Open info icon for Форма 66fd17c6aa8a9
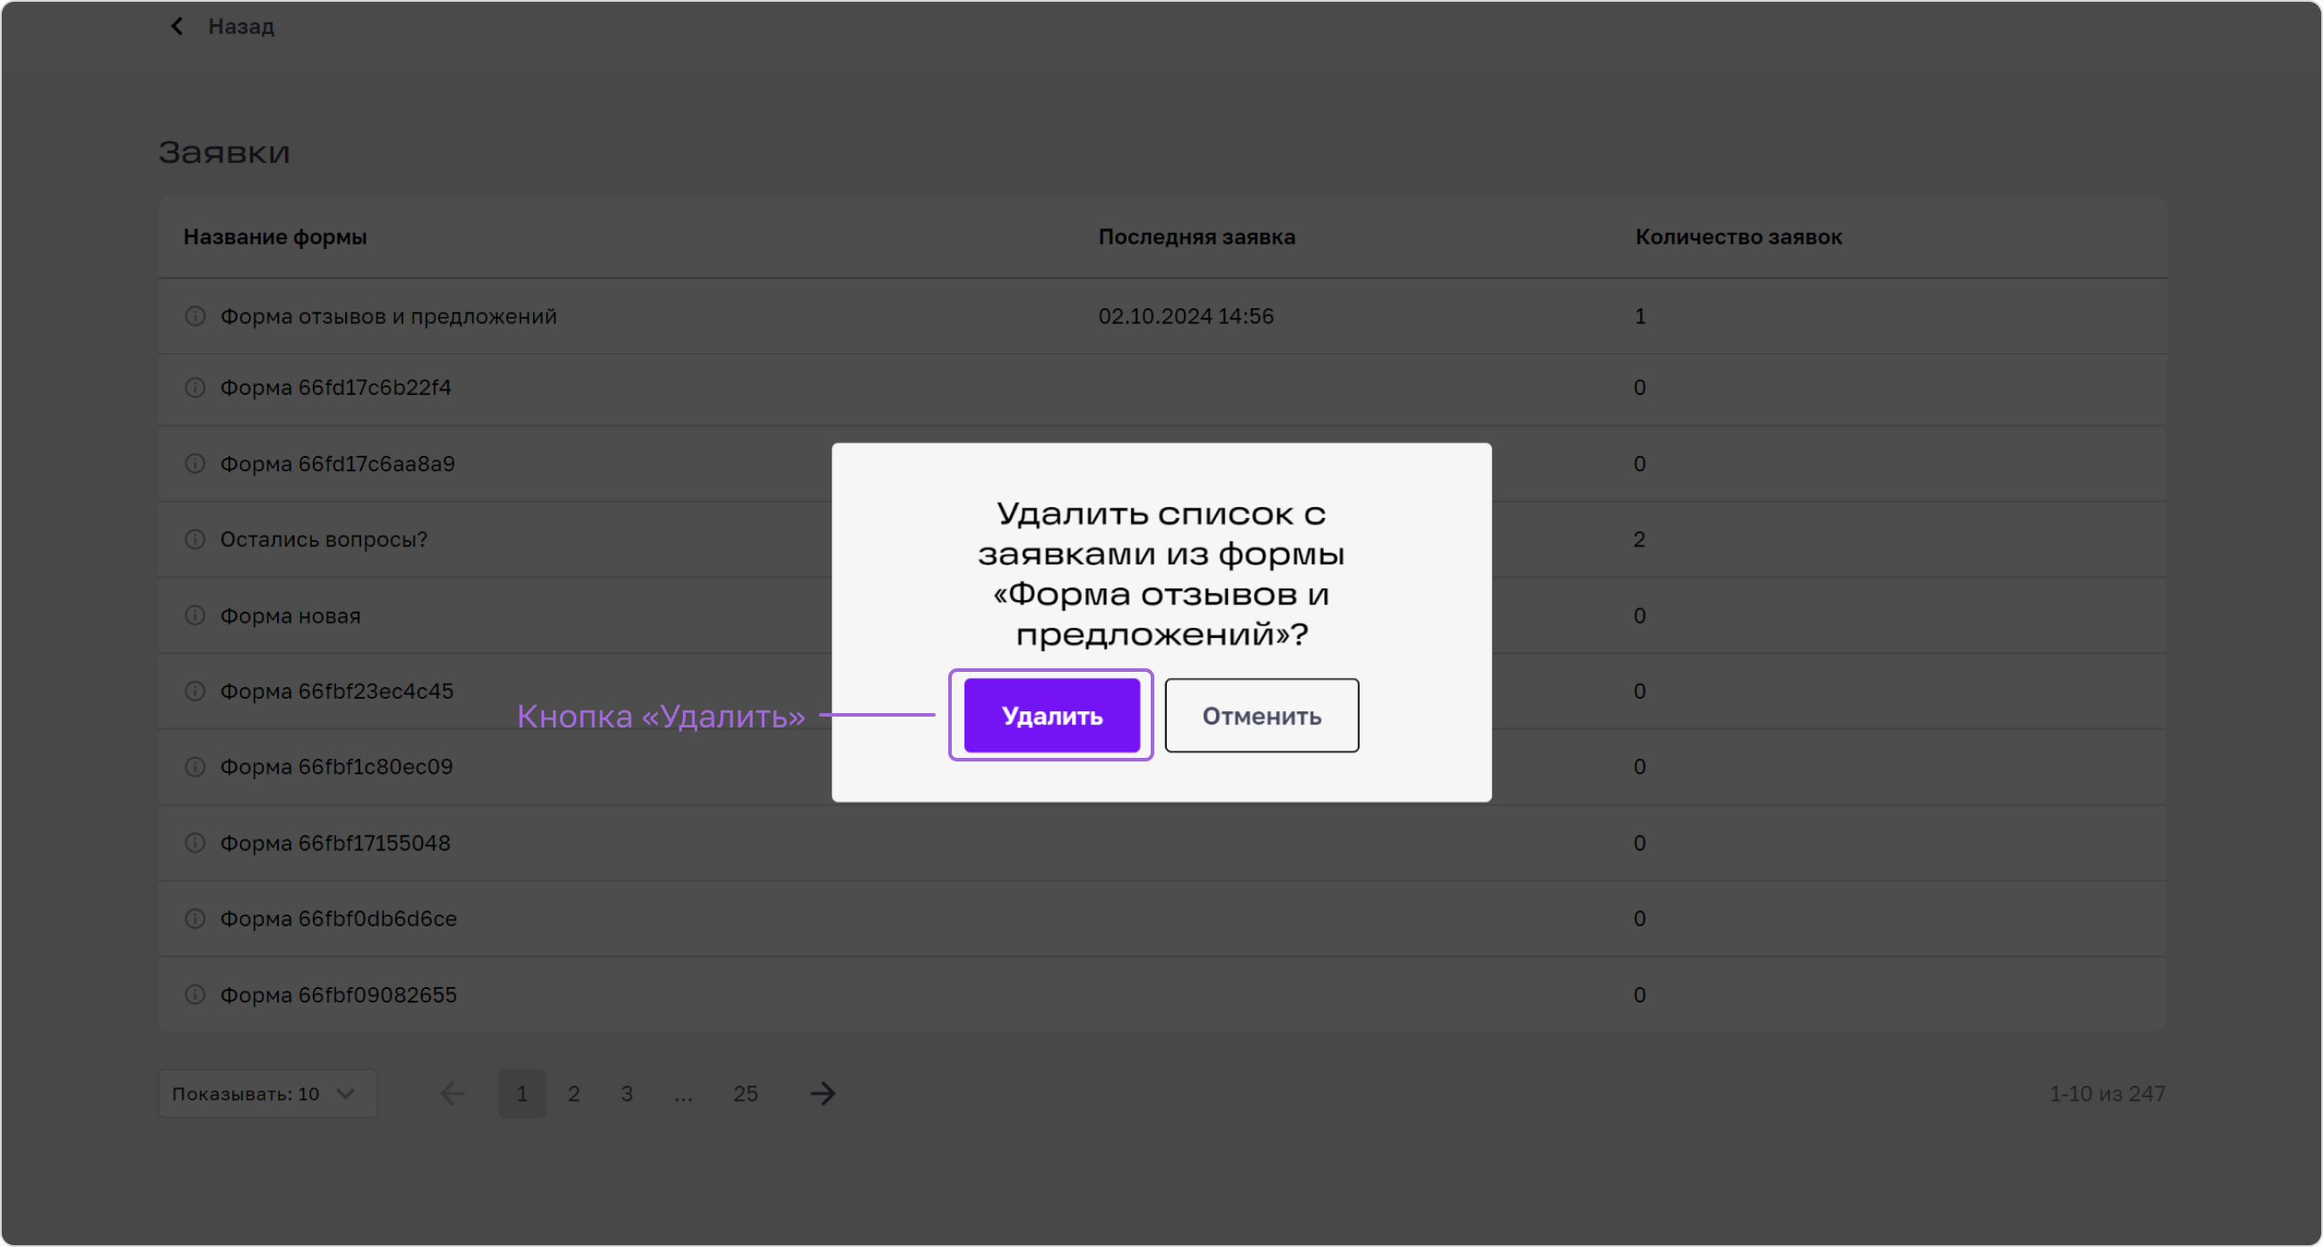This screenshot has height=1247, width=2323. click(x=194, y=463)
